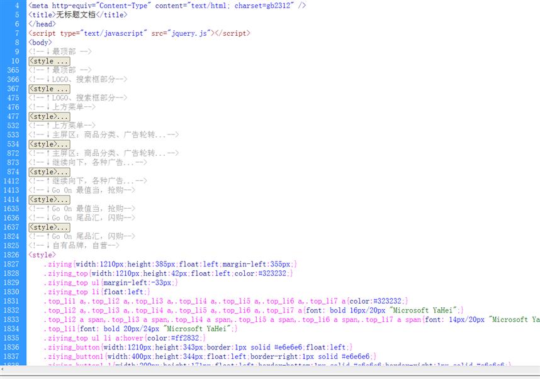Select the ↓LOGO、搜索框部分 comment on line 366
The image size is (540, 379).
click(78, 79)
